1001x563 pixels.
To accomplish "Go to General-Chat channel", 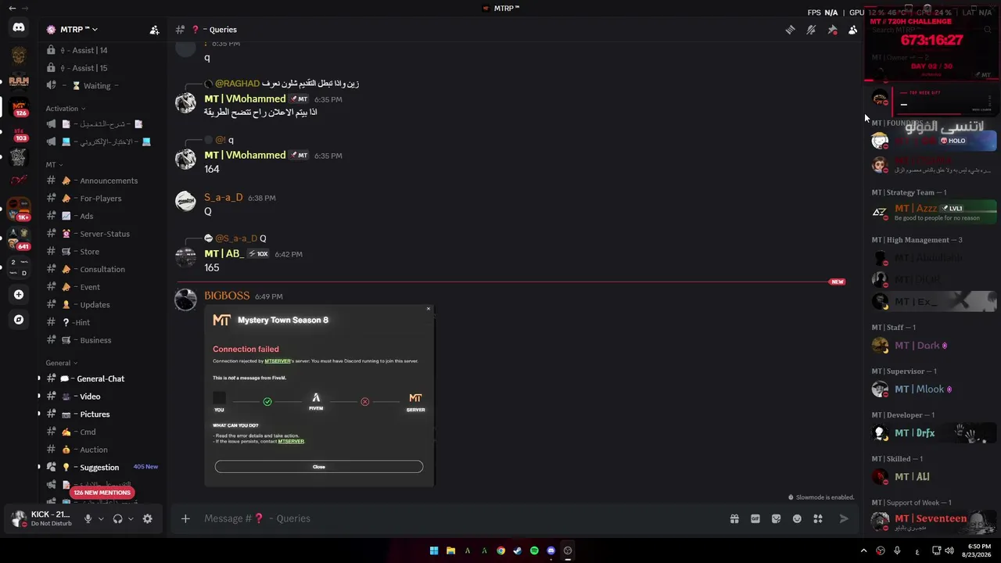I will coord(102,378).
